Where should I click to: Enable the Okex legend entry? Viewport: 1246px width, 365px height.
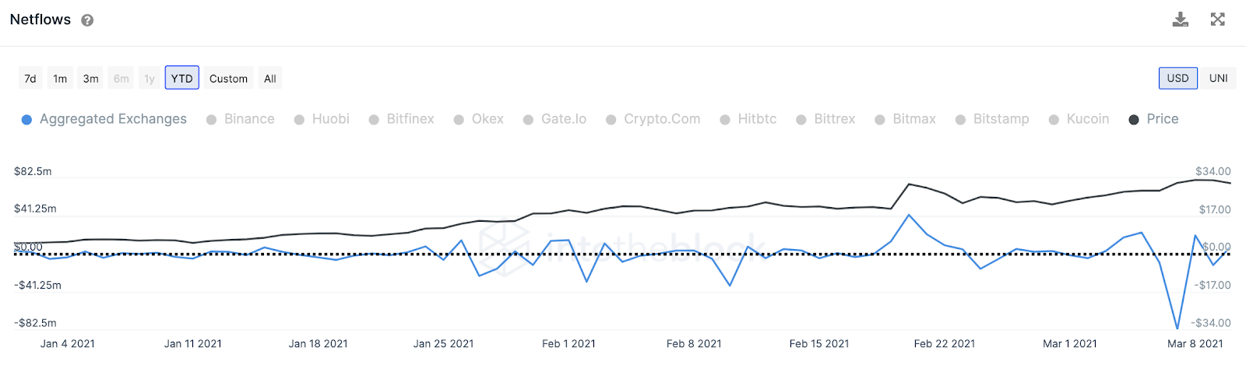[x=479, y=119]
